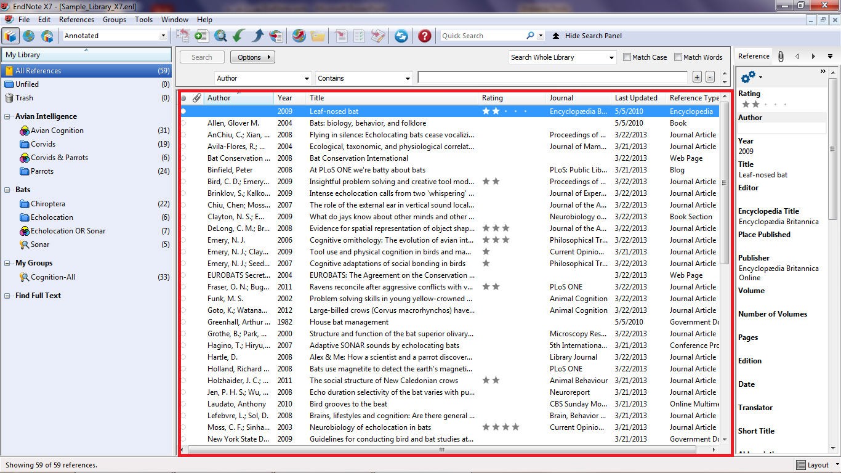The width and height of the screenshot is (841, 473).
Task: Collapse the Find Full Text group set
Action: click(8, 296)
